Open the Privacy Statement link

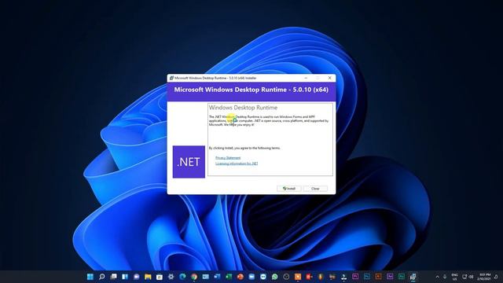tap(228, 157)
